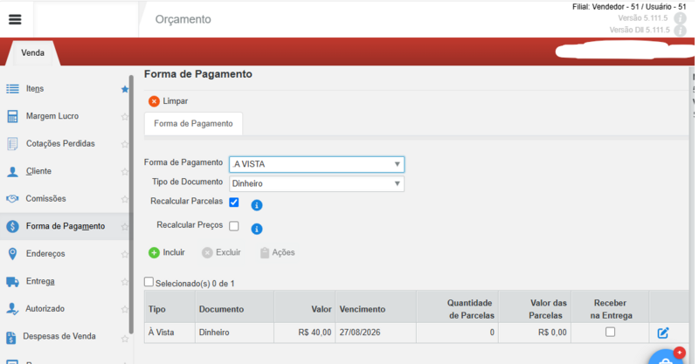
Task: Toggle favorite star for Margem Lucro
Action: click(x=125, y=117)
